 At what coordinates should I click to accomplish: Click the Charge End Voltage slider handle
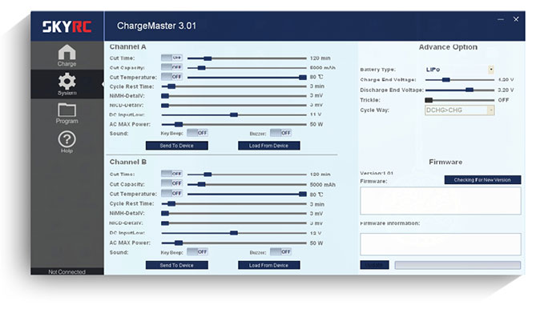[x=446, y=80]
